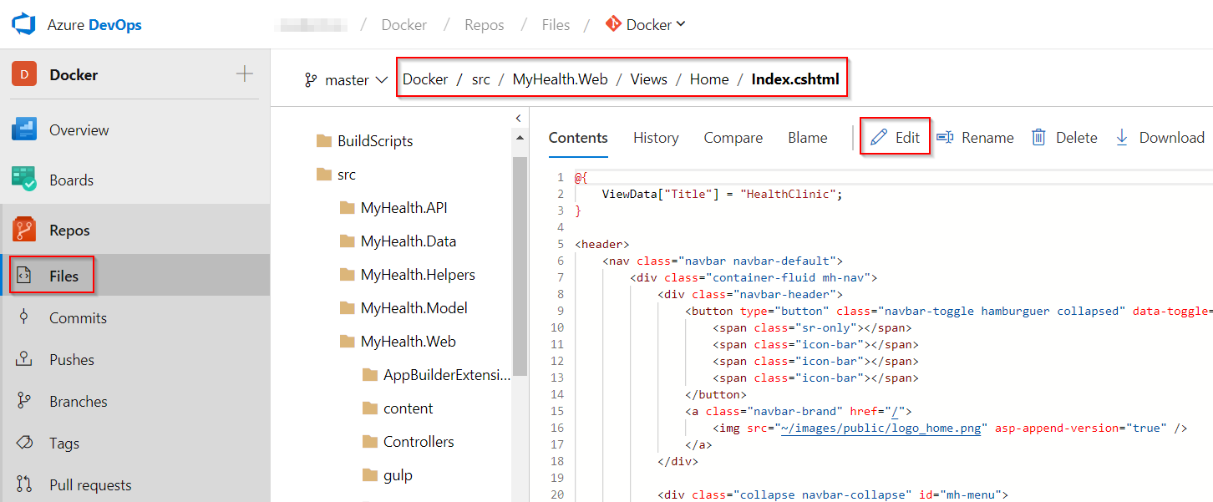Click the Home segment in the file path
This screenshot has width=1213, height=502.
coord(709,79)
